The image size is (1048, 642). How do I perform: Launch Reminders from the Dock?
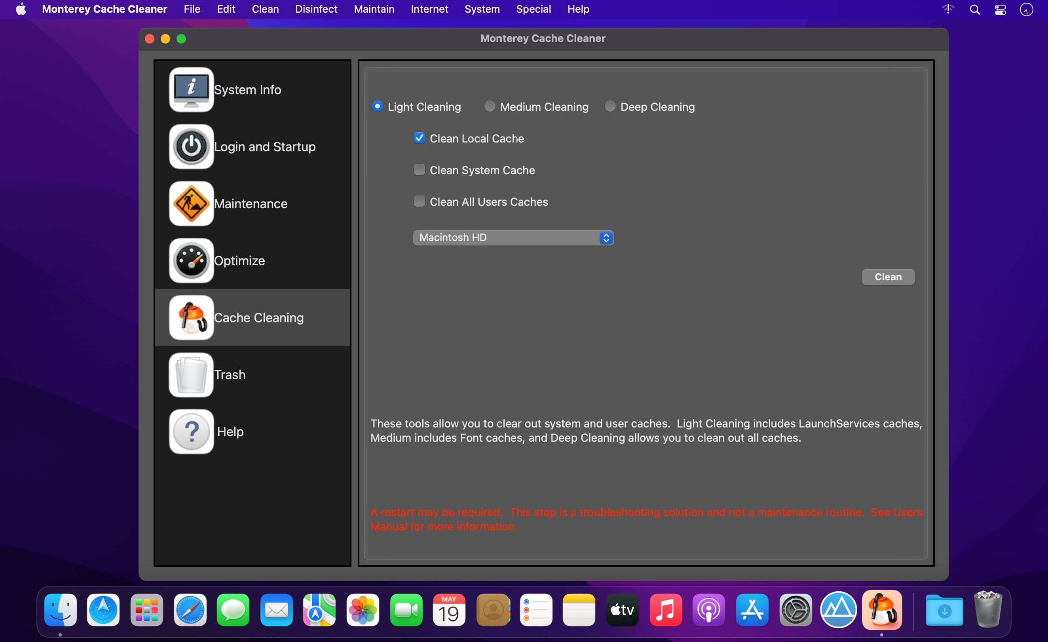coord(536,610)
